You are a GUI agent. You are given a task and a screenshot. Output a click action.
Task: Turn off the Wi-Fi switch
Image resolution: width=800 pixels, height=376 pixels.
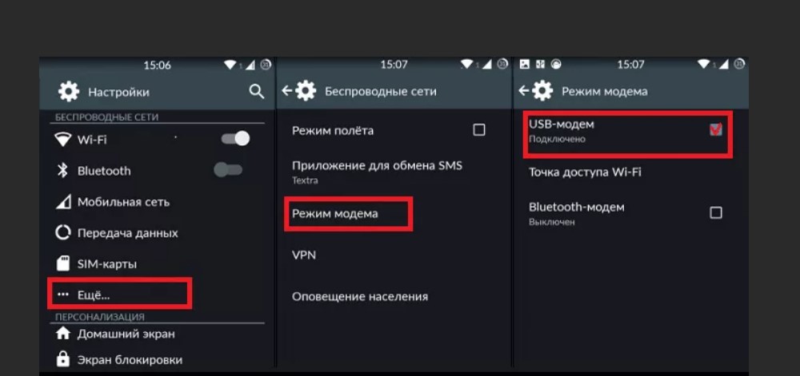click(235, 139)
